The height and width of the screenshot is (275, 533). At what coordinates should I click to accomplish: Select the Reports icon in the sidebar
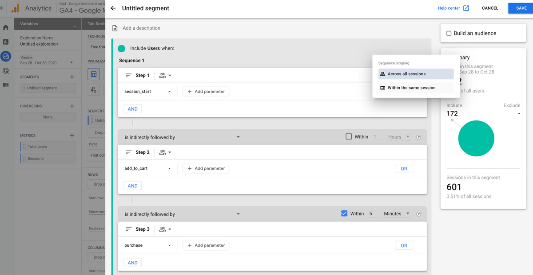click(x=5, y=42)
